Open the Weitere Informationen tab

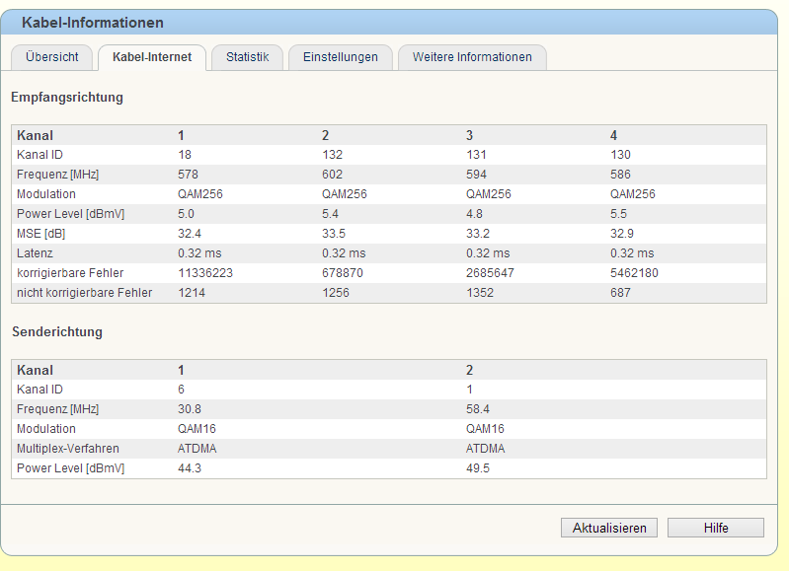[x=472, y=57]
